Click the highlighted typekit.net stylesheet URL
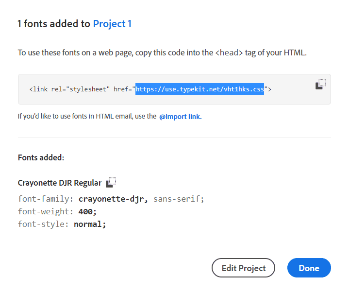Viewport: 349px width, 294px height. pyautogui.click(x=199, y=89)
